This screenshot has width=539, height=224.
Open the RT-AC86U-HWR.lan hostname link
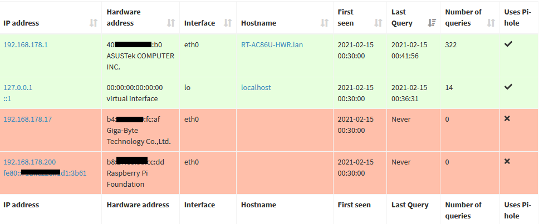point(276,45)
